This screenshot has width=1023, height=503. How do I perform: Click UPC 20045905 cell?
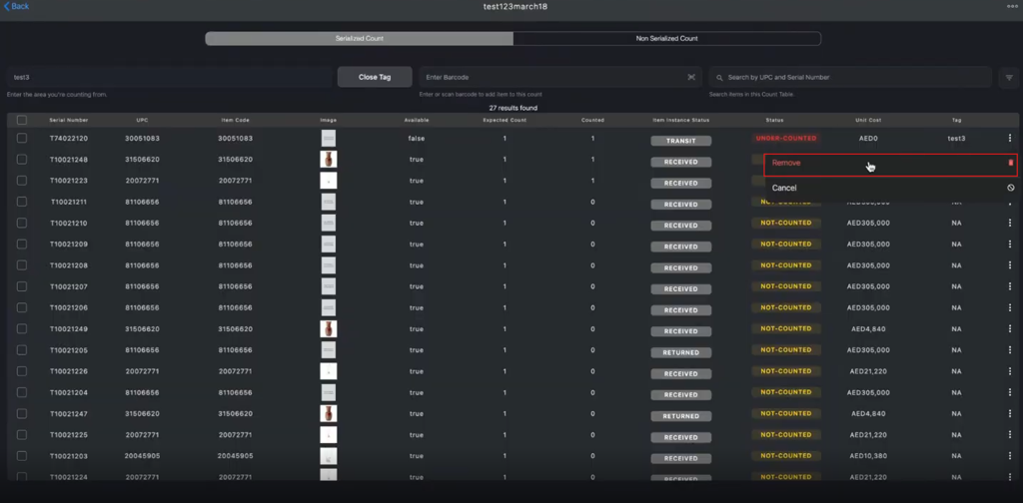(142, 456)
